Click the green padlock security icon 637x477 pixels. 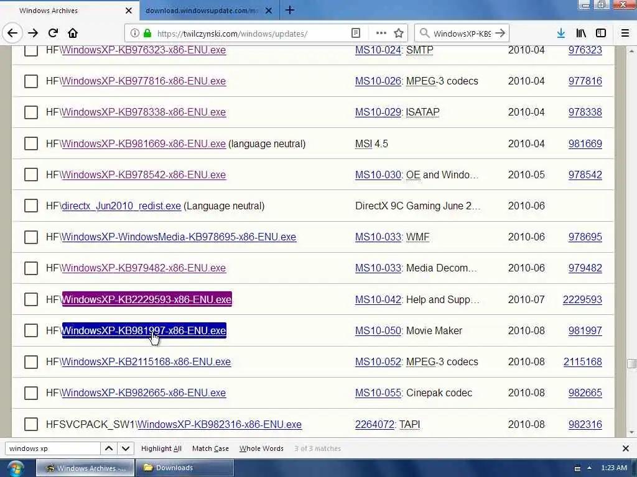click(x=147, y=34)
